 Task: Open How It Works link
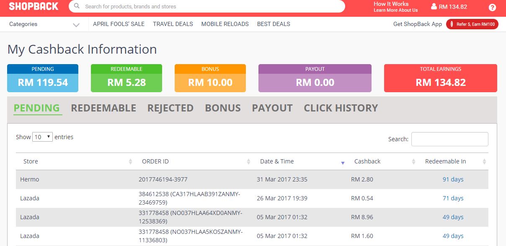tap(391, 4)
